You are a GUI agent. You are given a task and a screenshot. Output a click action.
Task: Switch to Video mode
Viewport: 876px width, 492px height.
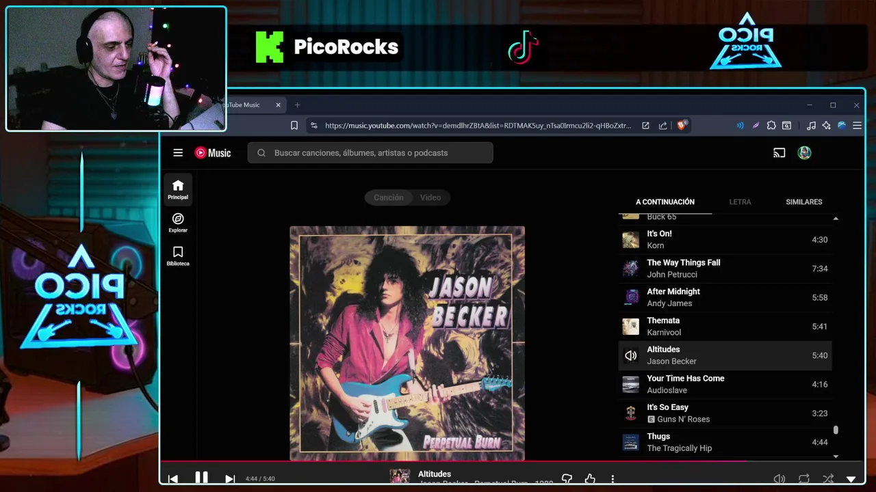(x=430, y=197)
